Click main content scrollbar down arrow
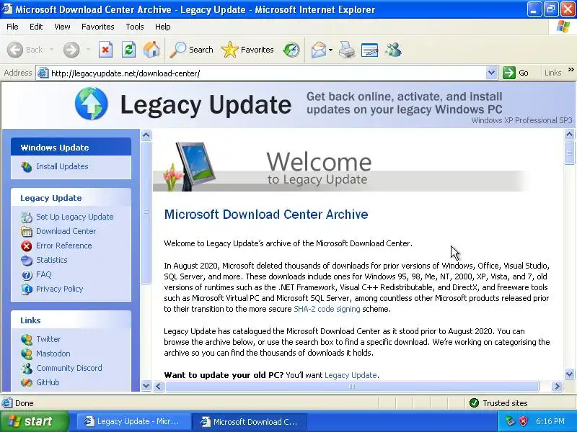This screenshot has height=432, width=577. (x=569, y=374)
